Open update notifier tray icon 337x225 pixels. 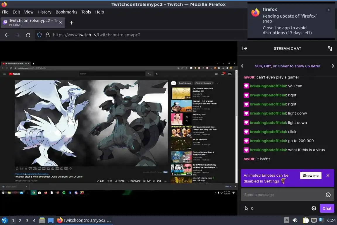[x=321, y=220]
